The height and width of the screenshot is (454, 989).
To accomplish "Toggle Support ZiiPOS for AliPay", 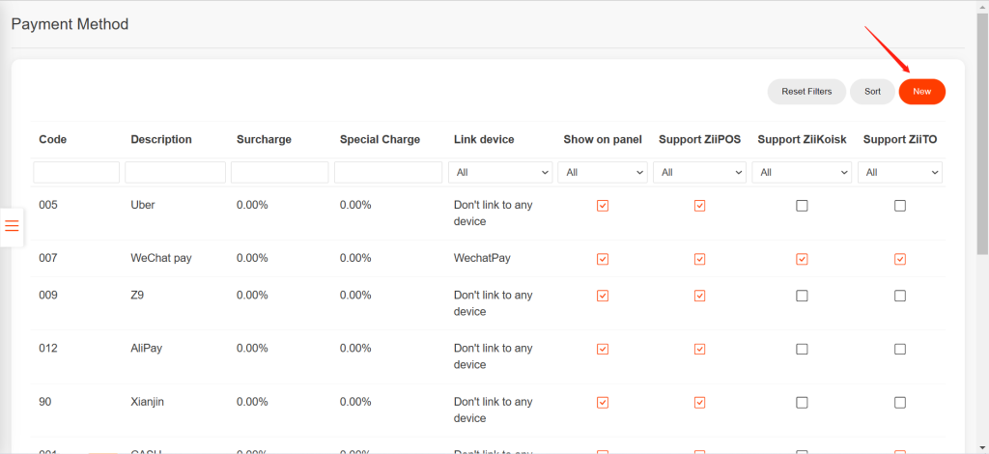I will click(x=700, y=349).
